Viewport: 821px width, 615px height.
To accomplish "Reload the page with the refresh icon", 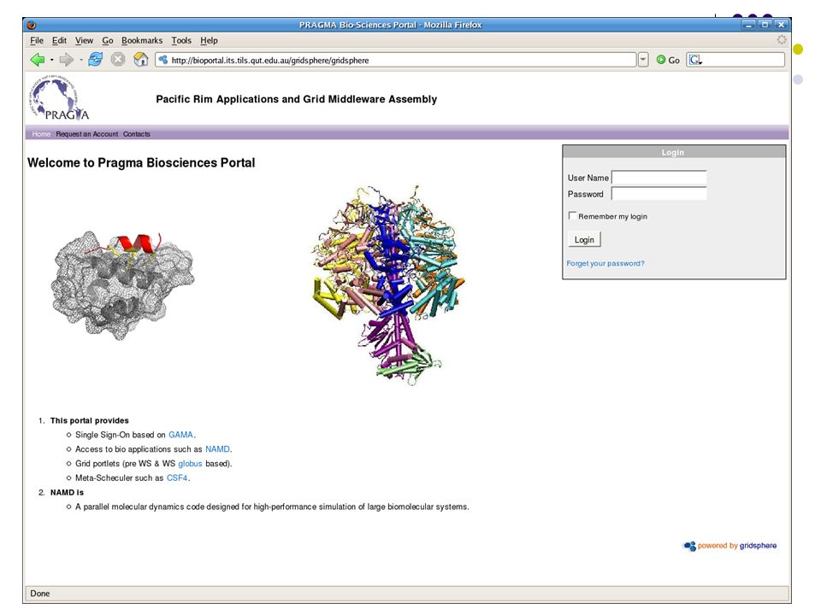I will pyautogui.click(x=95, y=59).
